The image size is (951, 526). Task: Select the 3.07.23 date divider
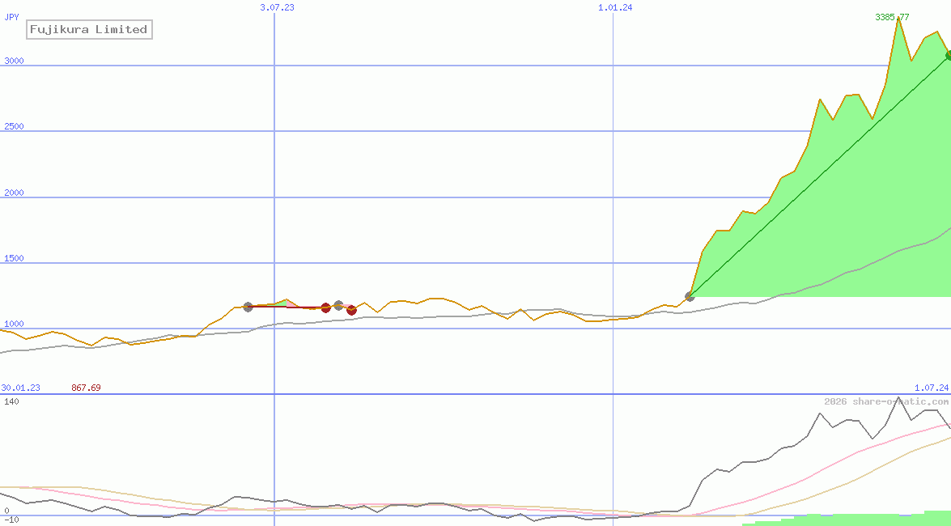[x=276, y=7]
